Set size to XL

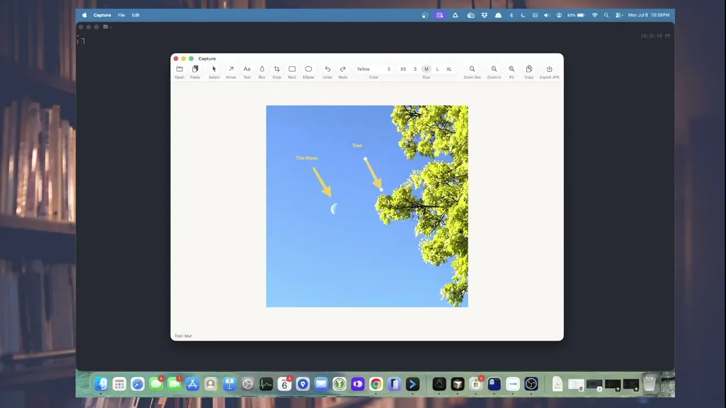click(x=449, y=69)
